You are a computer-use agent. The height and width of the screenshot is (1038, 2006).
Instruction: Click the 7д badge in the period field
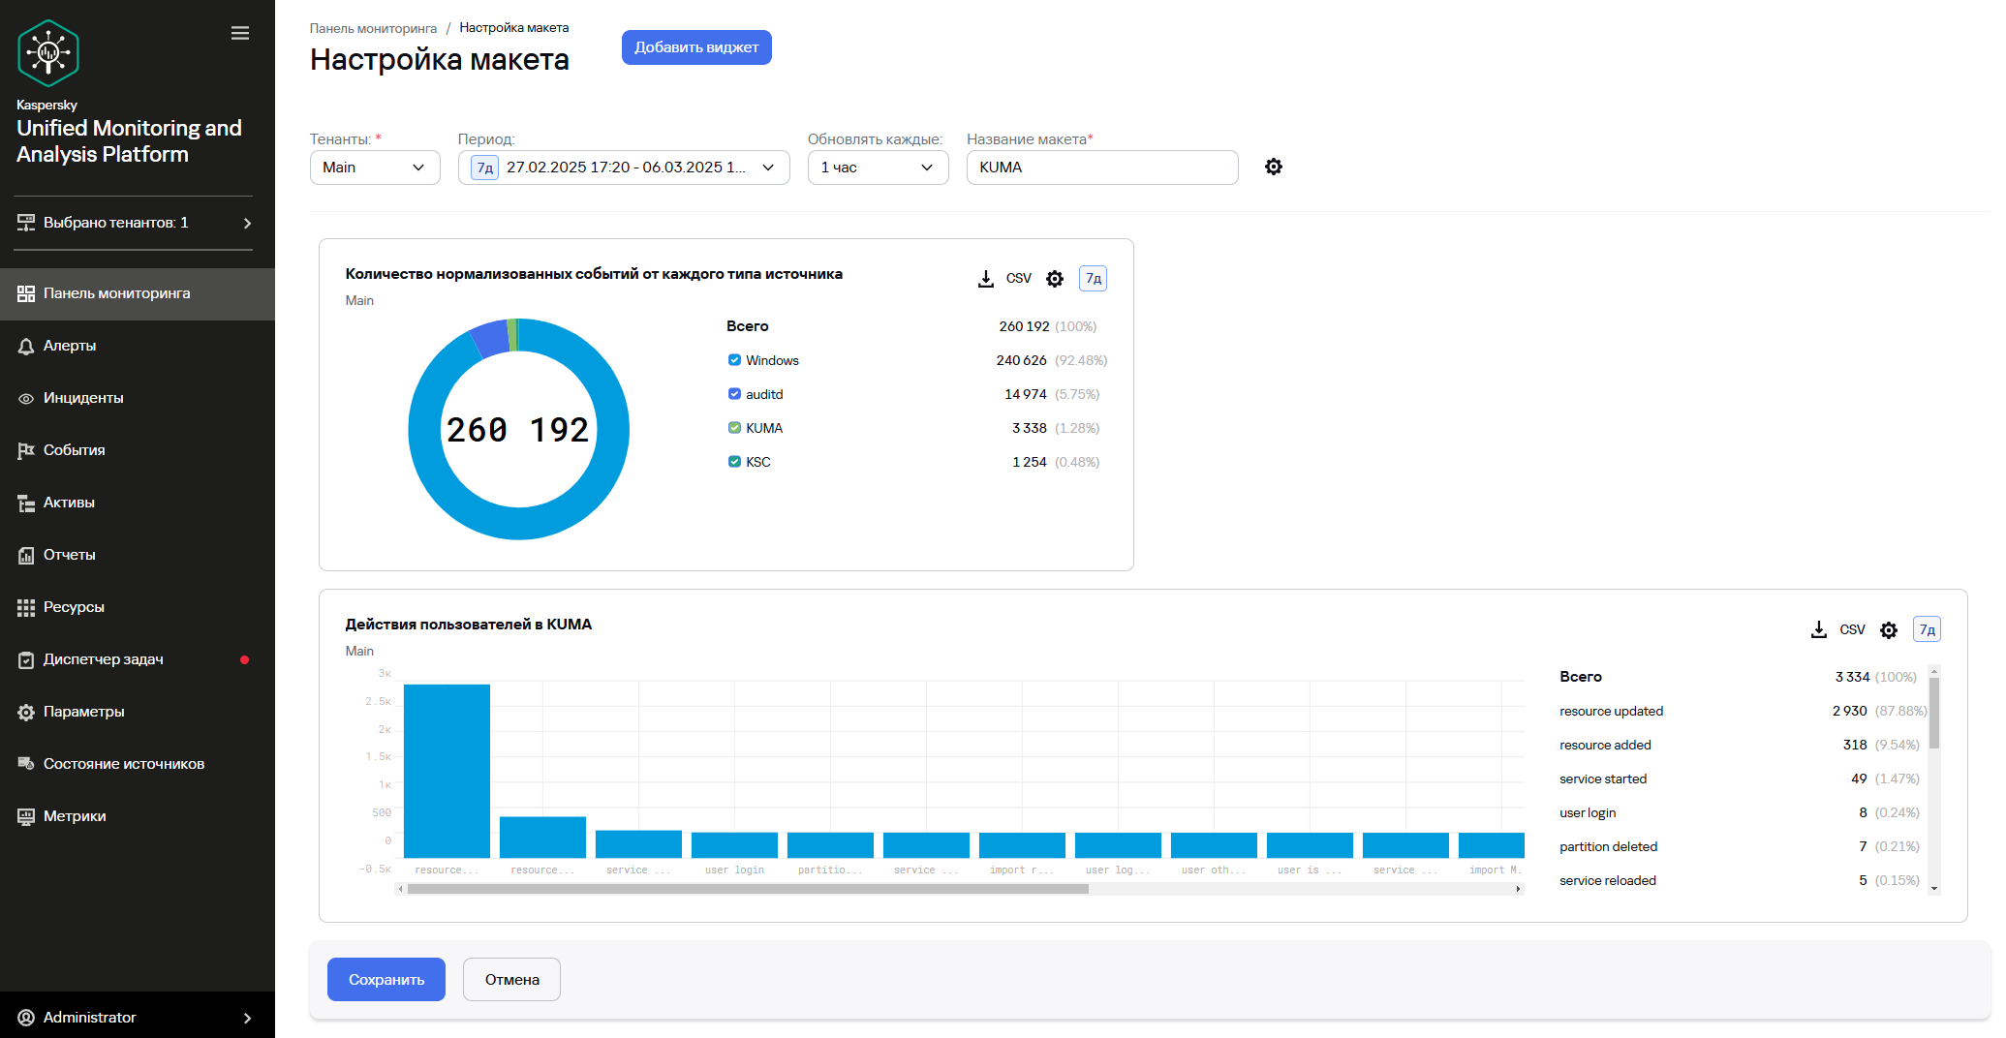point(485,168)
